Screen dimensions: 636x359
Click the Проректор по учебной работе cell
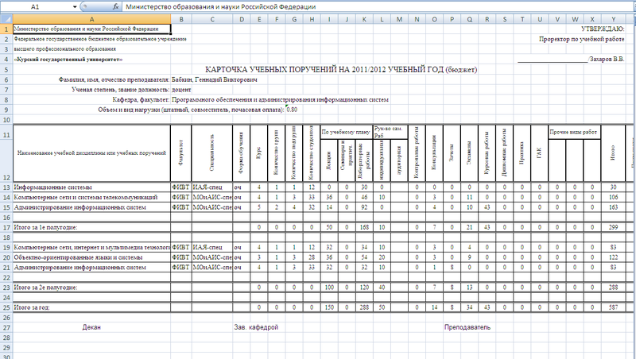581,39
